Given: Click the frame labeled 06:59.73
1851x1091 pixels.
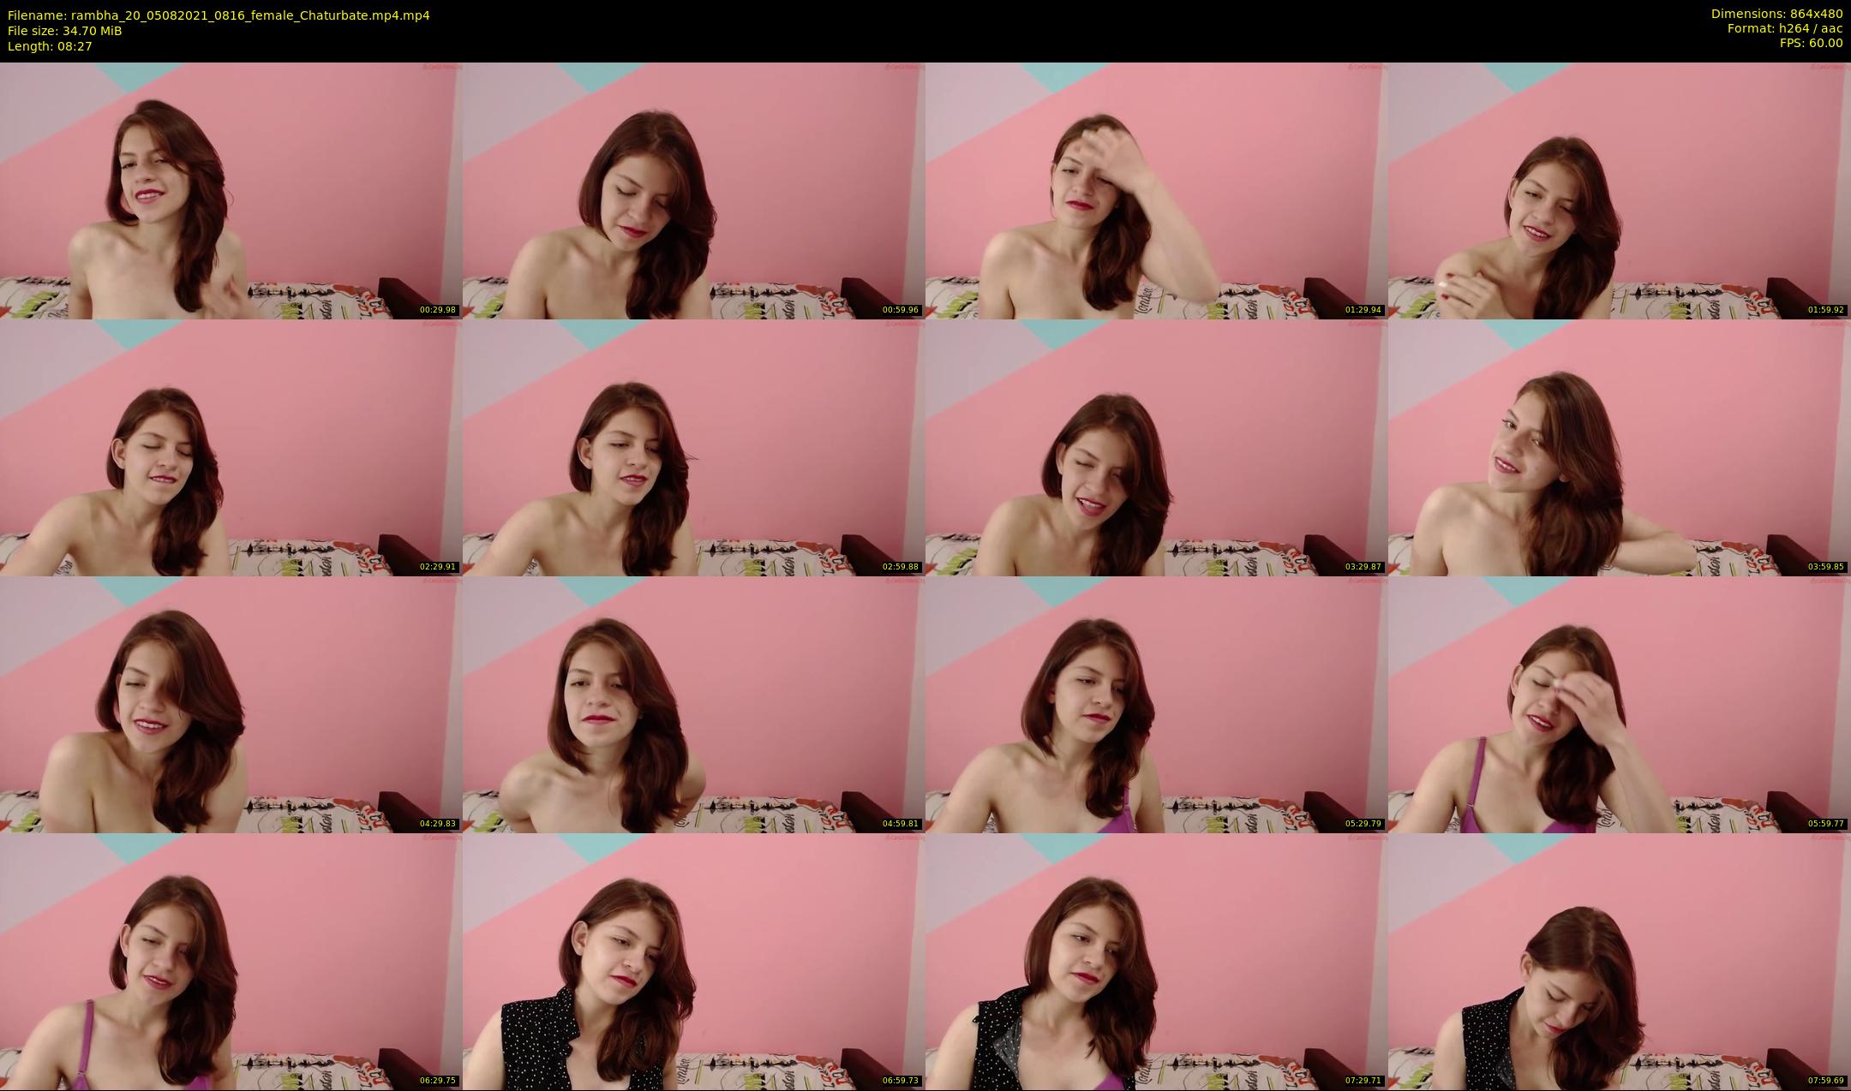Looking at the screenshot, I should 694,961.
